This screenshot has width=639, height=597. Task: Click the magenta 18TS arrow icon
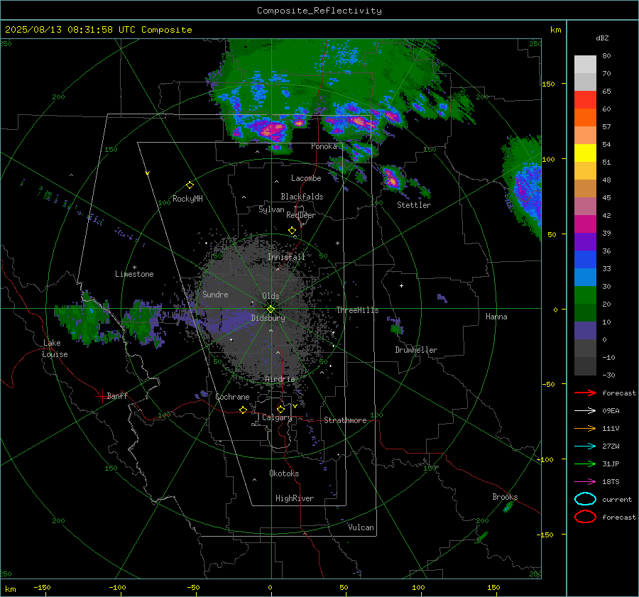pyautogui.click(x=585, y=482)
